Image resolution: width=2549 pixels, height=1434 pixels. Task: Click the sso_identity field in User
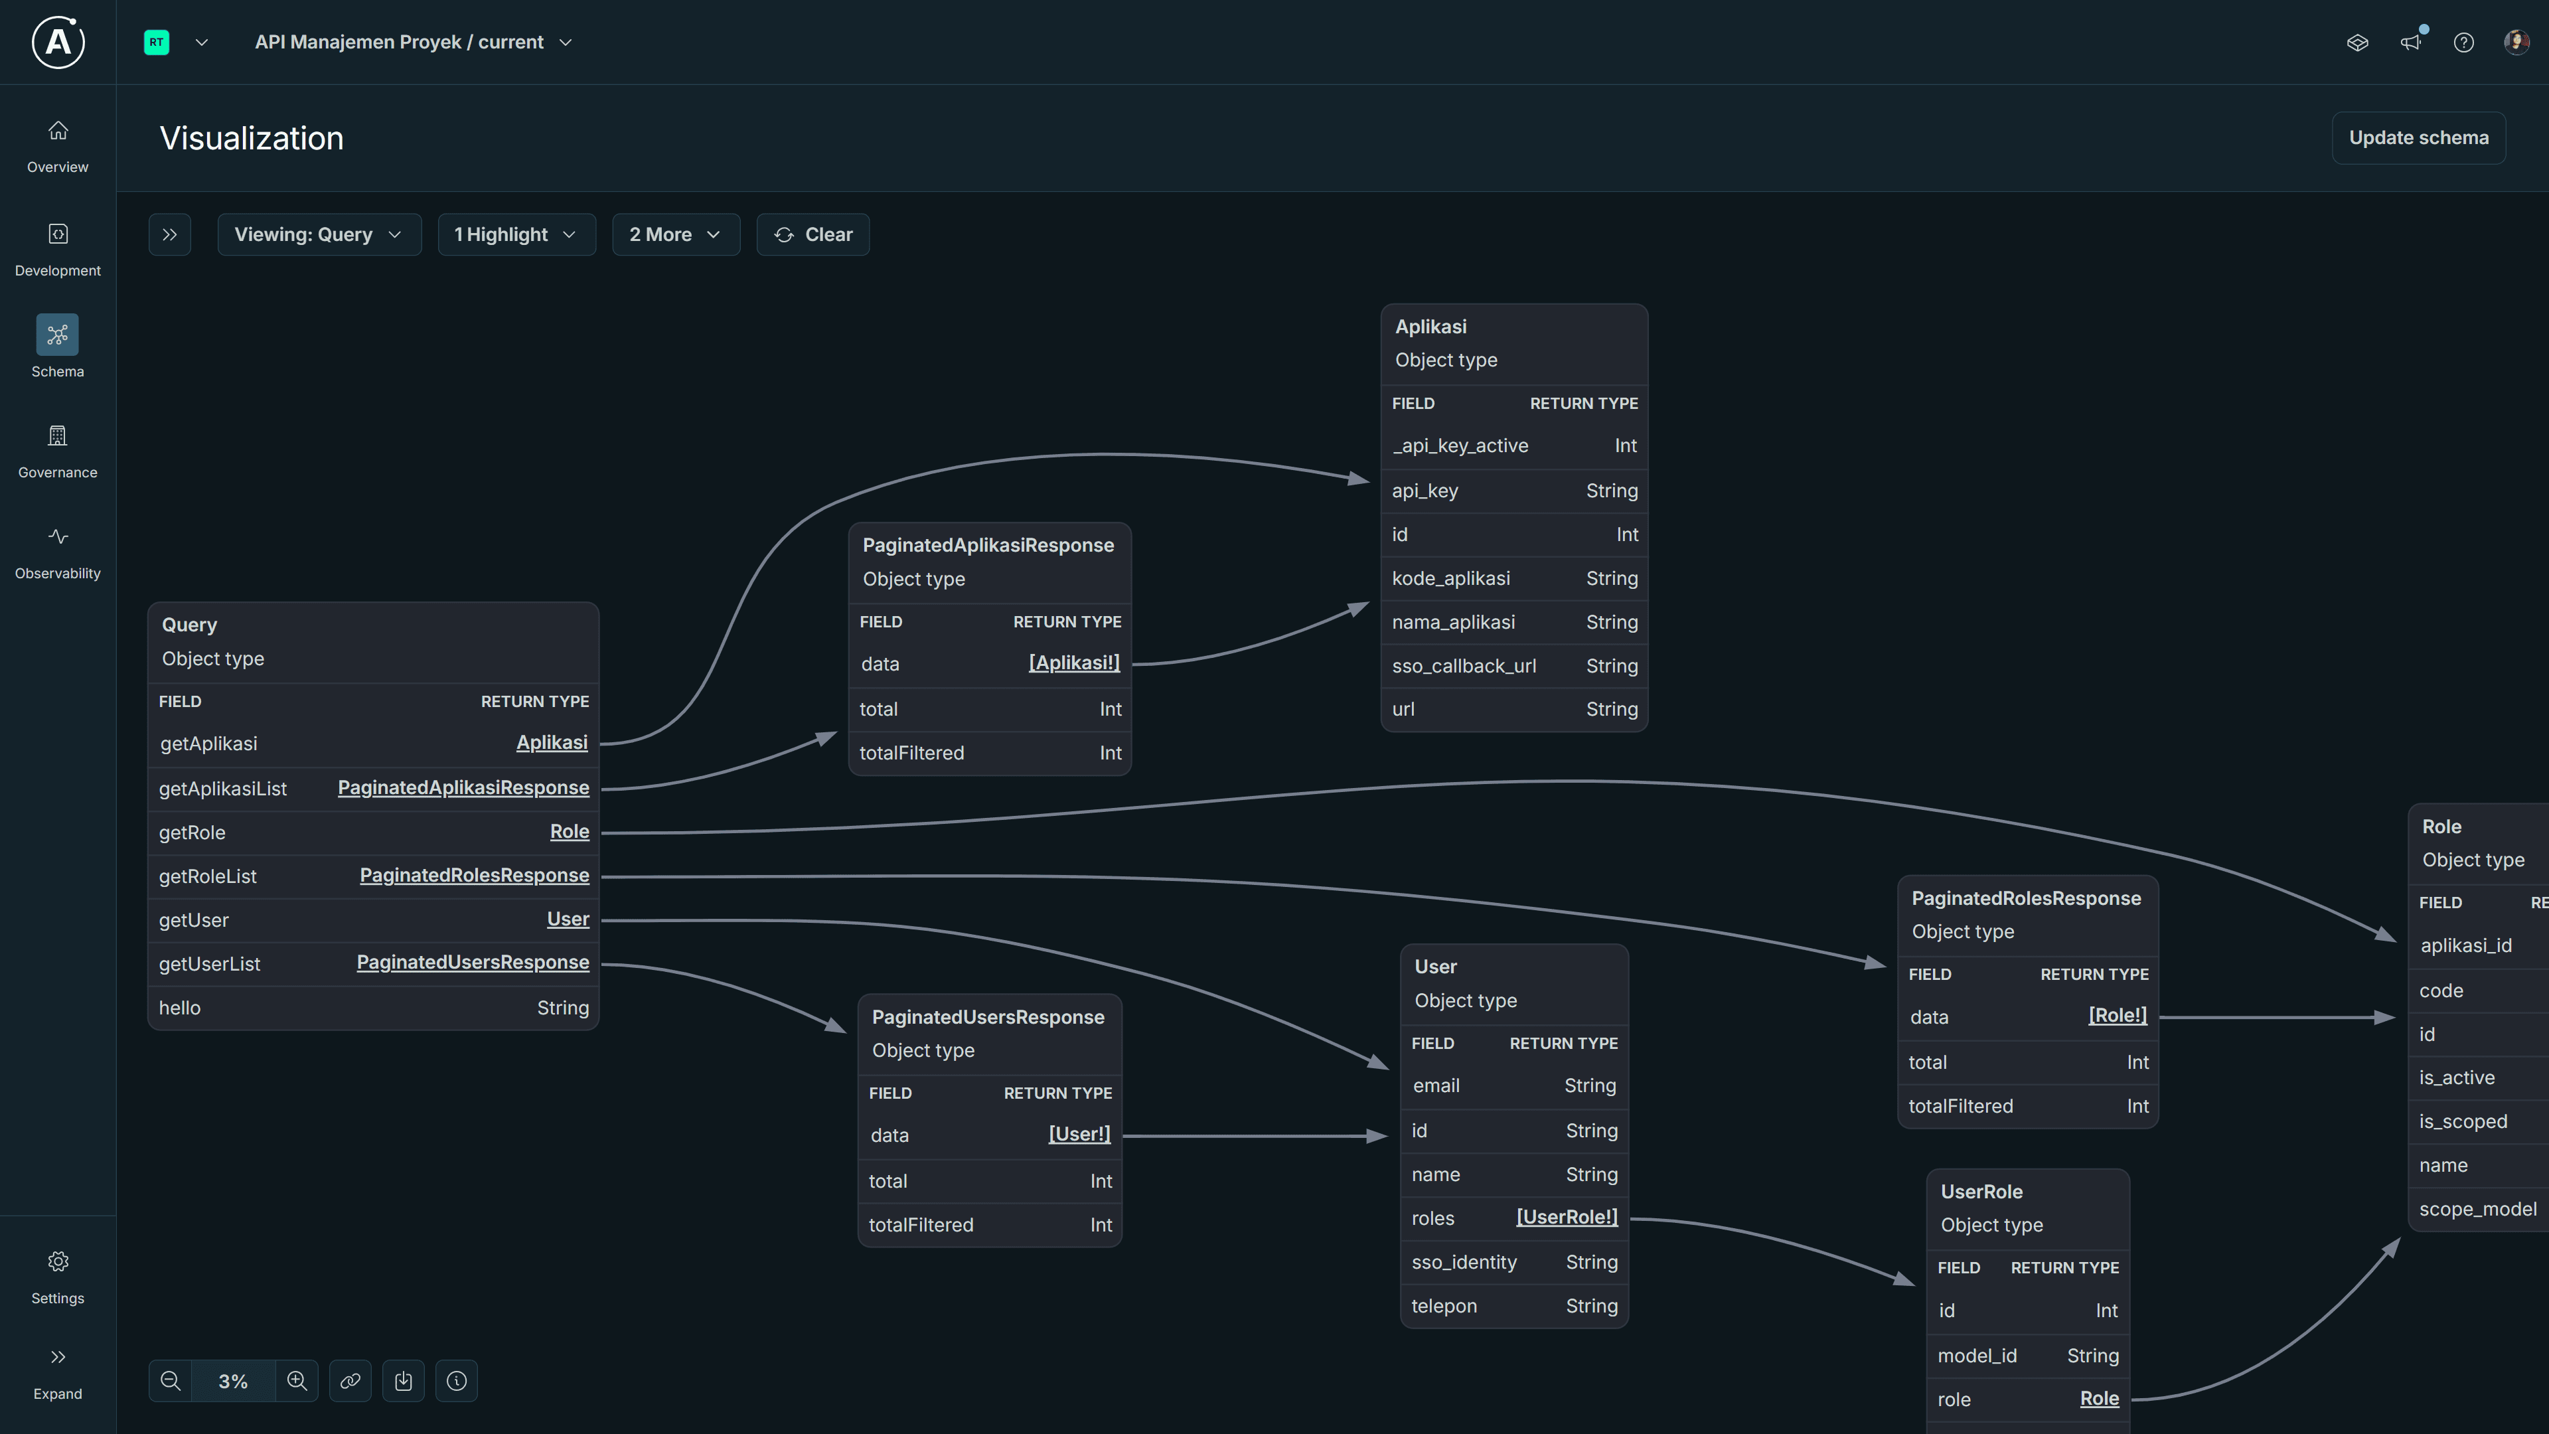pyautogui.click(x=1464, y=1262)
